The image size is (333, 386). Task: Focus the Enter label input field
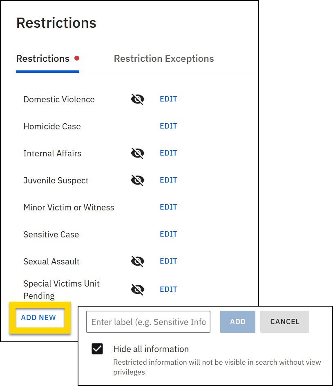coord(148,322)
